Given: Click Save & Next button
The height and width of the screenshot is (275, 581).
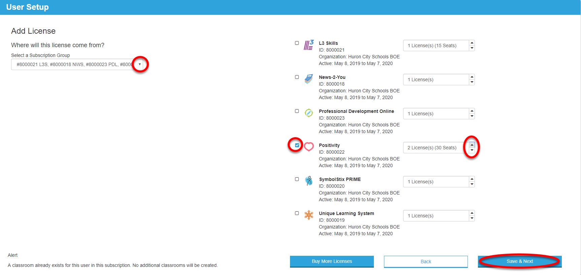Looking at the screenshot, I should click(520, 262).
